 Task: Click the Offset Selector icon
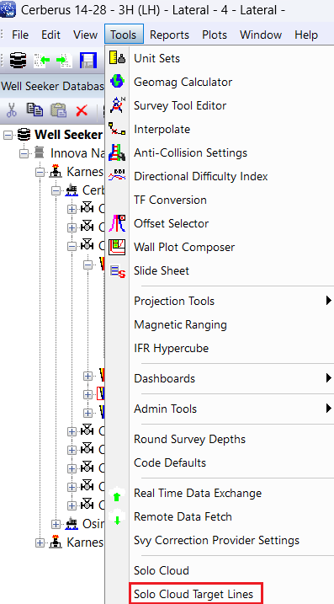[x=117, y=223]
